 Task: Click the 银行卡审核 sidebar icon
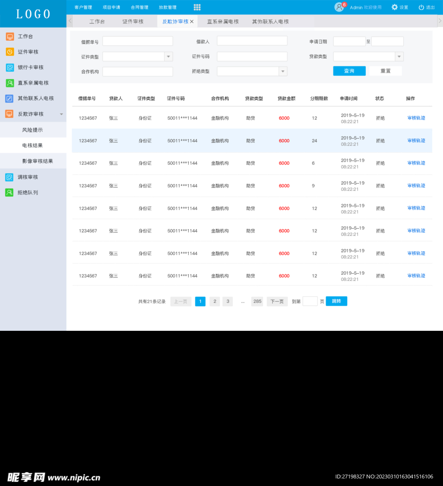tap(9, 67)
